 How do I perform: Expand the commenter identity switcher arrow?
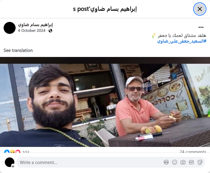[13, 166]
